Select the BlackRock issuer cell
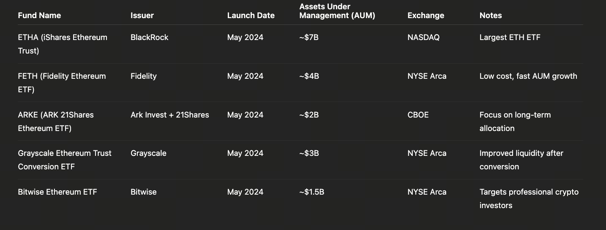The image size is (606, 230). click(x=149, y=37)
